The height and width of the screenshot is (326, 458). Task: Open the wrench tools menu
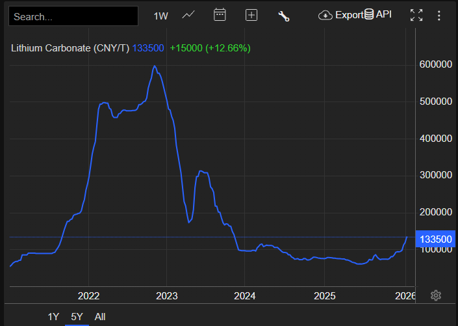click(x=284, y=16)
